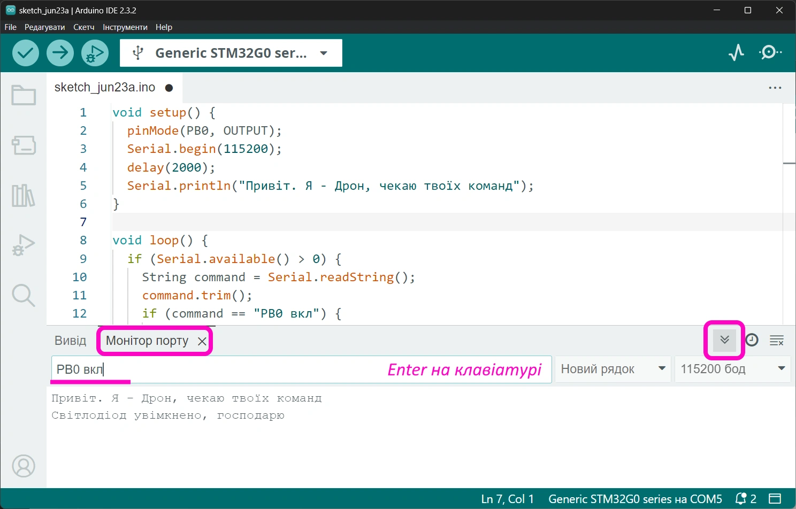This screenshot has width=796, height=509.
Task: Start debugging with the debug play button
Action: pyautogui.click(x=95, y=53)
